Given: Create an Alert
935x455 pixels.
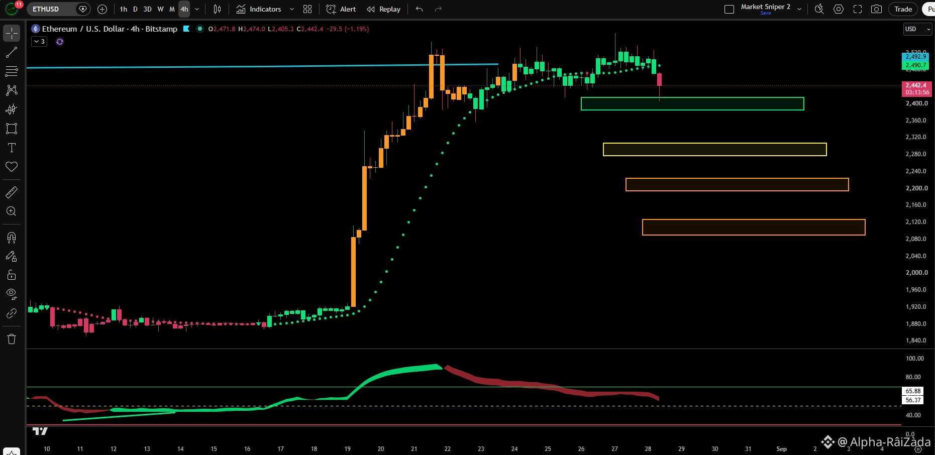Looking at the screenshot, I should 341,9.
